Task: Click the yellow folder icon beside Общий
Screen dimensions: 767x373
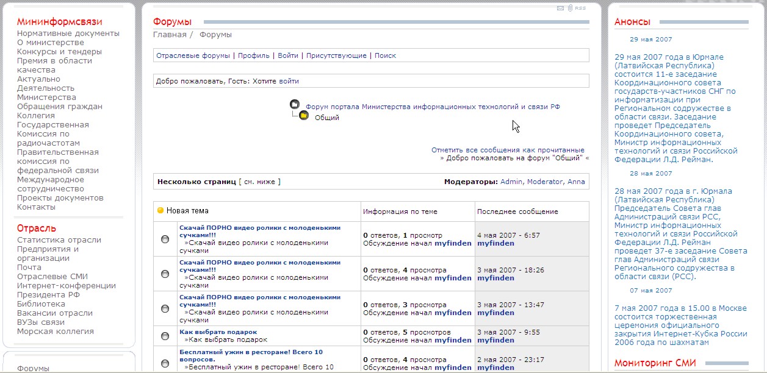Action: coord(304,115)
